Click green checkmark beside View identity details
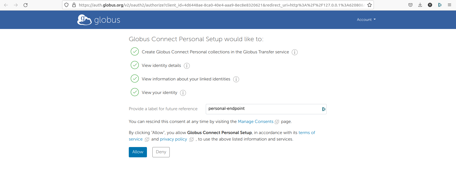456x189 pixels. [135, 65]
